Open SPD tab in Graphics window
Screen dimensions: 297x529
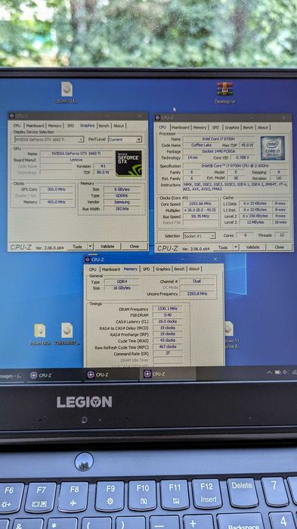click(x=71, y=126)
